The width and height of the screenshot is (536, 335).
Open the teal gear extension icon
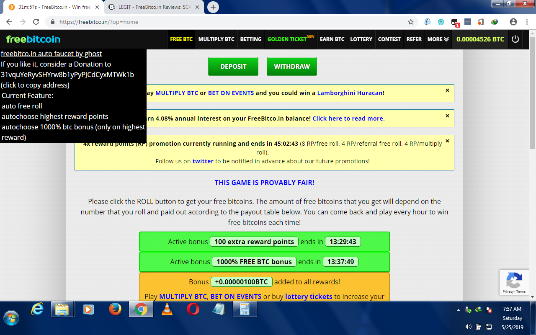[441, 22]
